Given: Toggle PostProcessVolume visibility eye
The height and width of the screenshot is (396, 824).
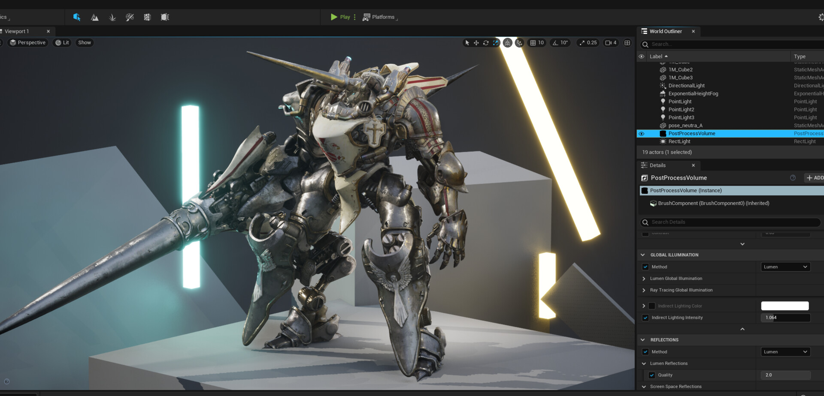Looking at the screenshot, I should 642,134.
